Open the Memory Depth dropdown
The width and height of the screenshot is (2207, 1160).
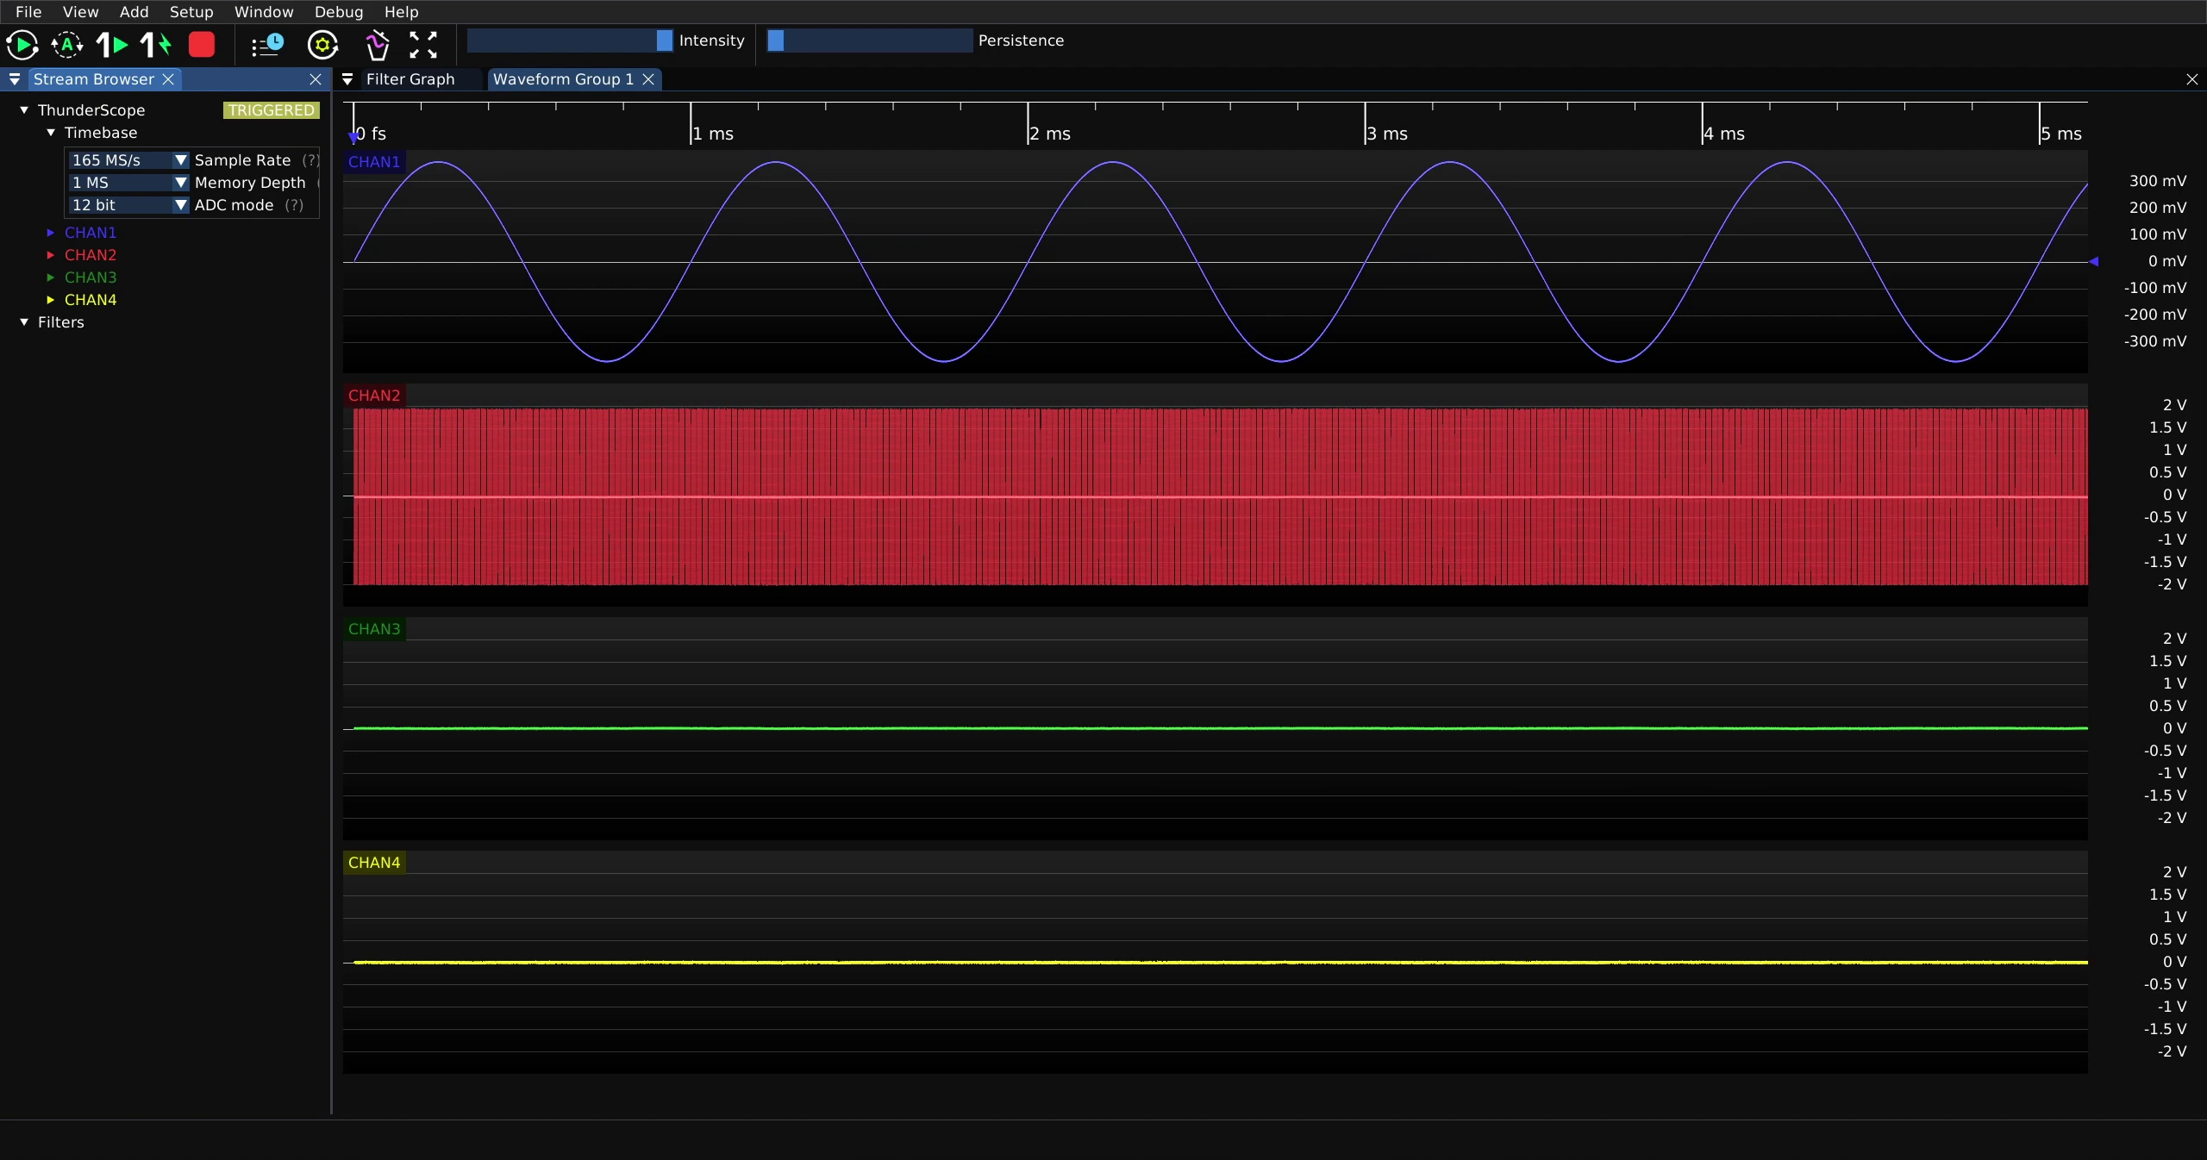pos(128,183)
